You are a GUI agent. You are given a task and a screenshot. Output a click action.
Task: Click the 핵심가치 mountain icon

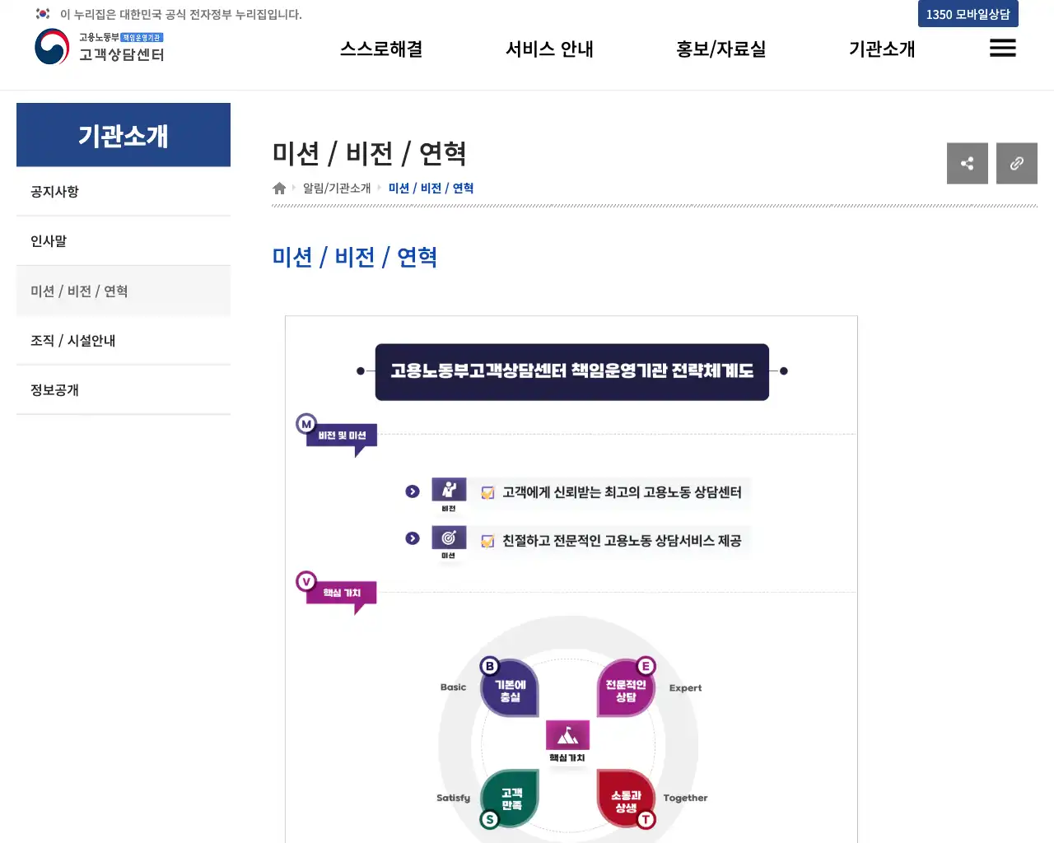567,734
